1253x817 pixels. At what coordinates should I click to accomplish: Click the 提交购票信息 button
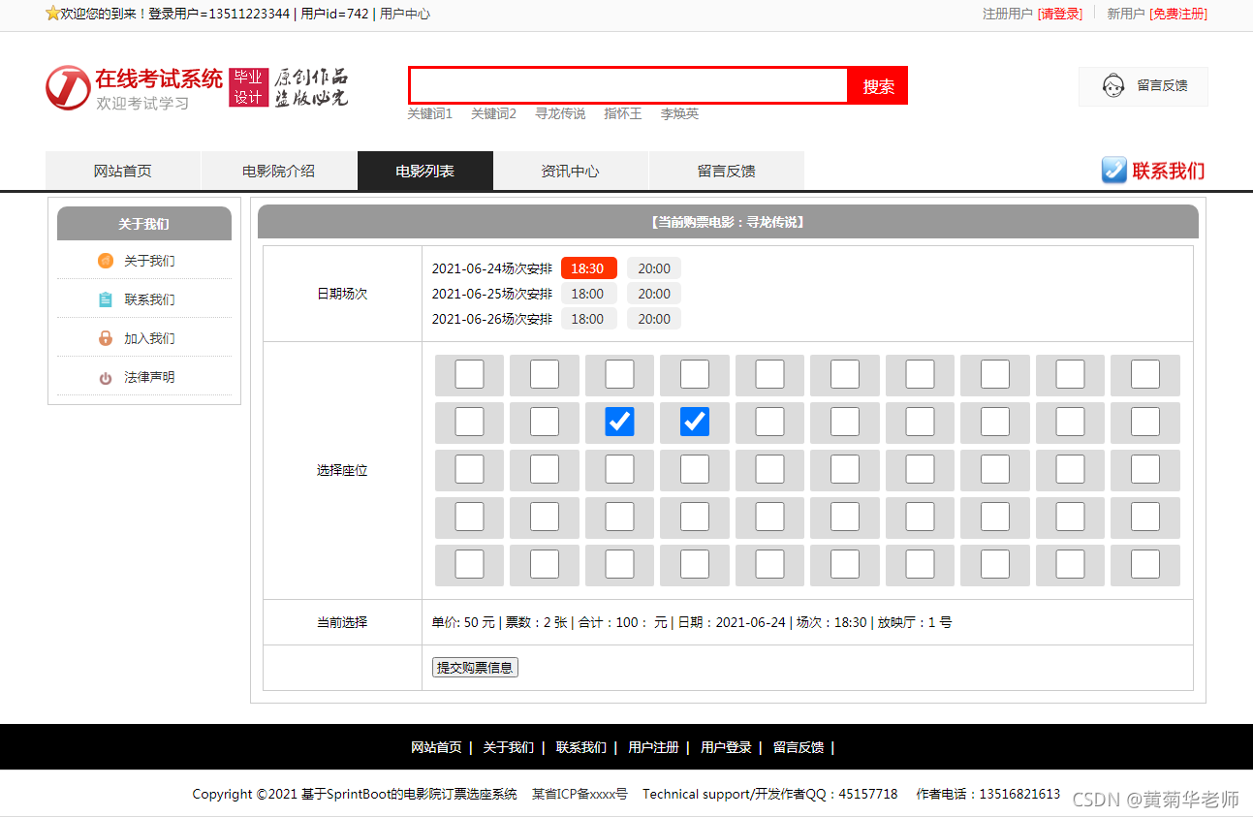point(475,667)
